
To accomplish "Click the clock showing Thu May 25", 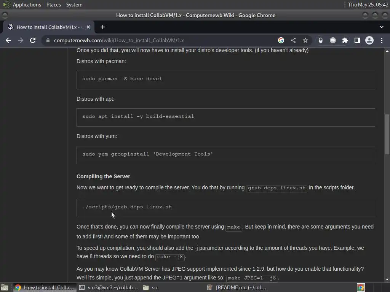I will click(368, 5).
